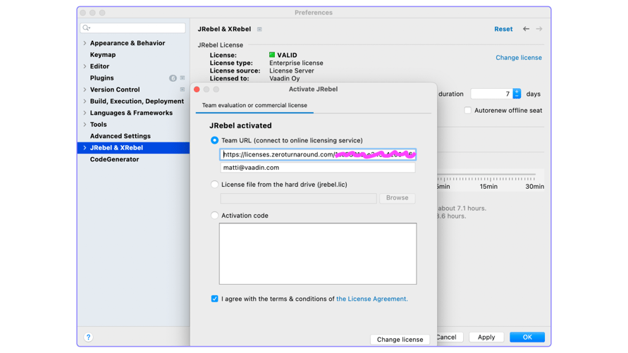
Task: Expand the JRebel & XRebel tree node
Action: coord(85,148)
